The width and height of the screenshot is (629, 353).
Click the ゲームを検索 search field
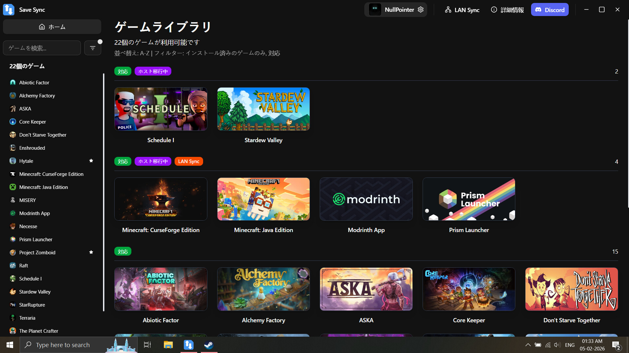tap(42, 48)
